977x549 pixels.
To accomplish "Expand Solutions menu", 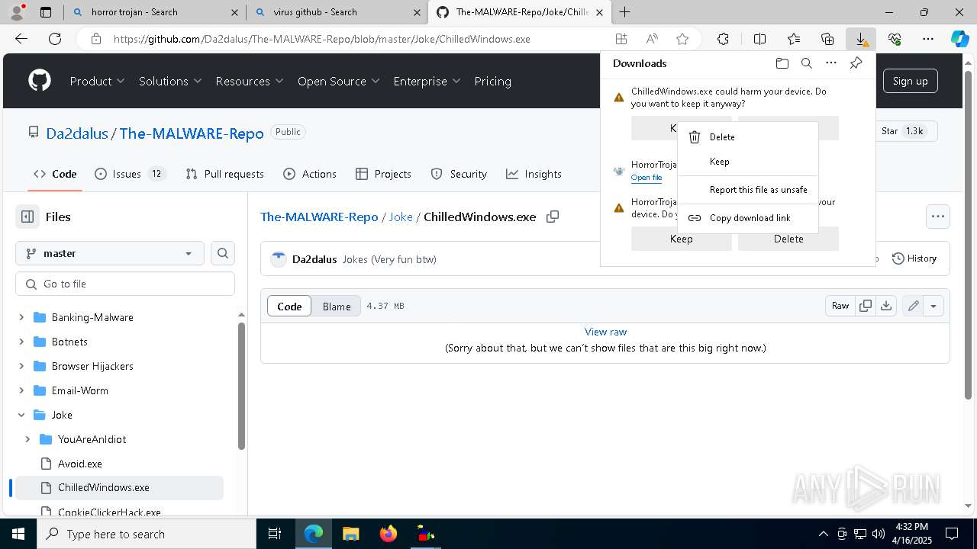I will (170, 81).
